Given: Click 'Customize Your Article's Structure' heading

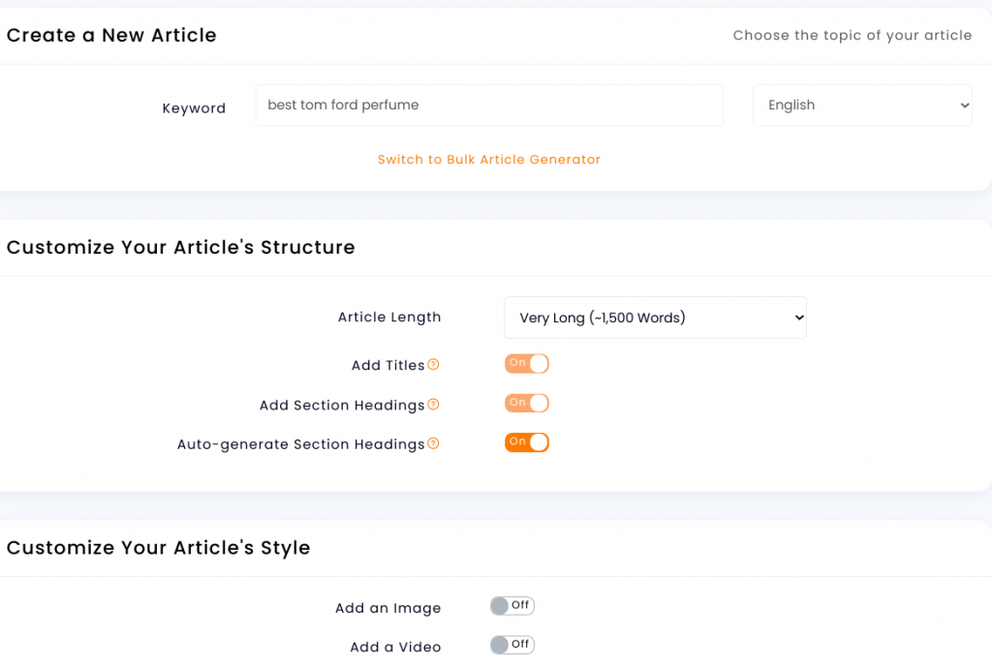Looking at the screenshot, I should (181, 247).
